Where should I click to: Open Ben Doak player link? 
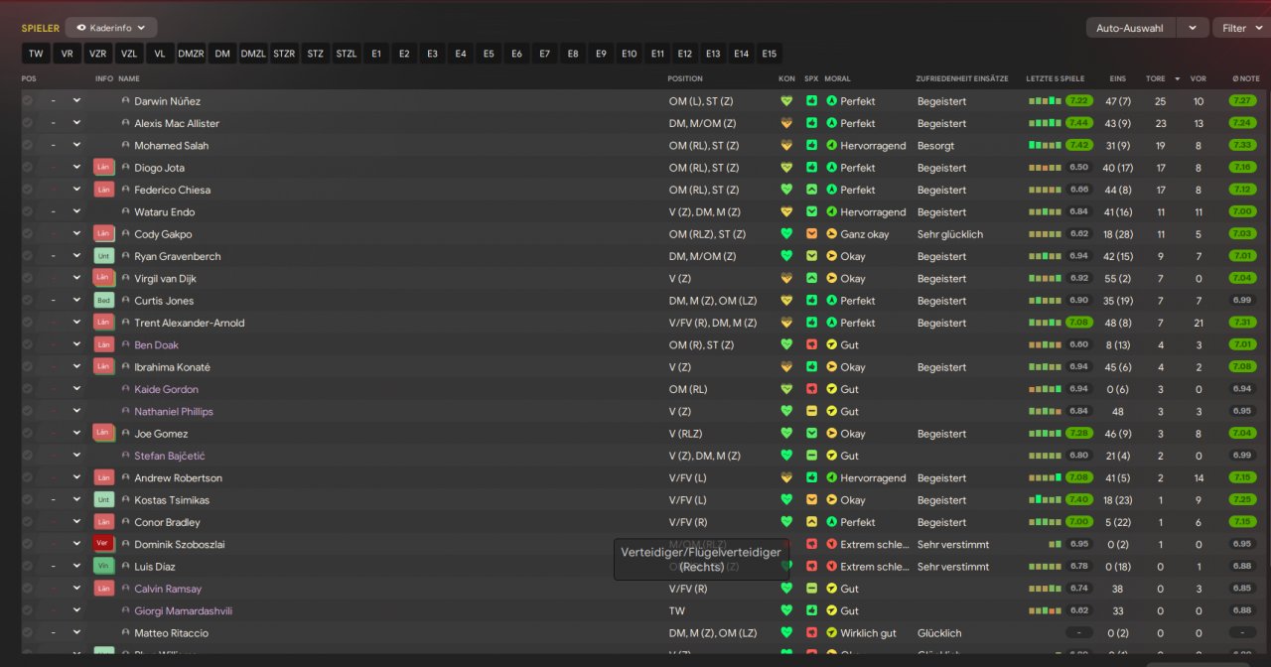tap(156, 345)
